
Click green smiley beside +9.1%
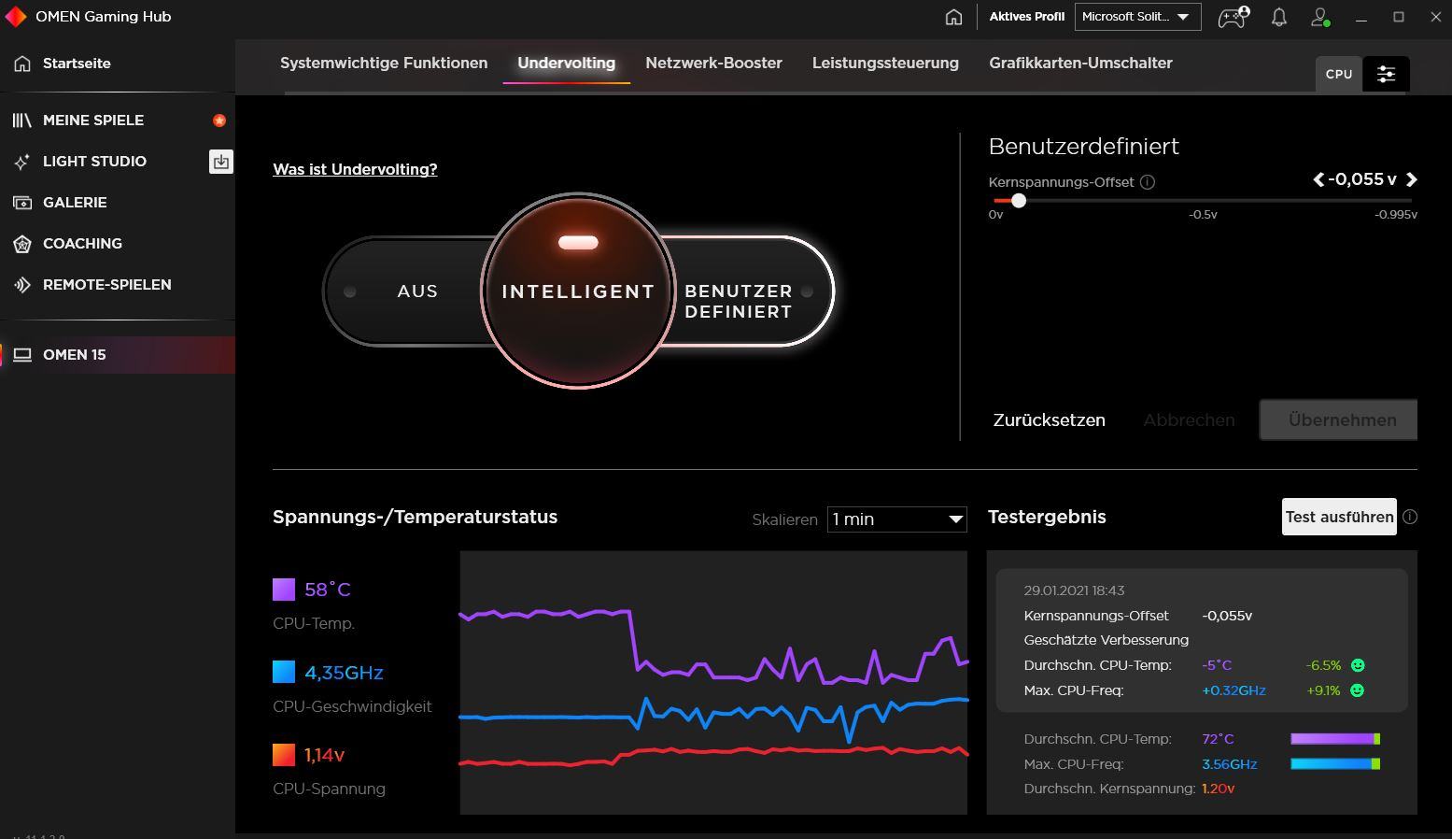click(1358, 690)
